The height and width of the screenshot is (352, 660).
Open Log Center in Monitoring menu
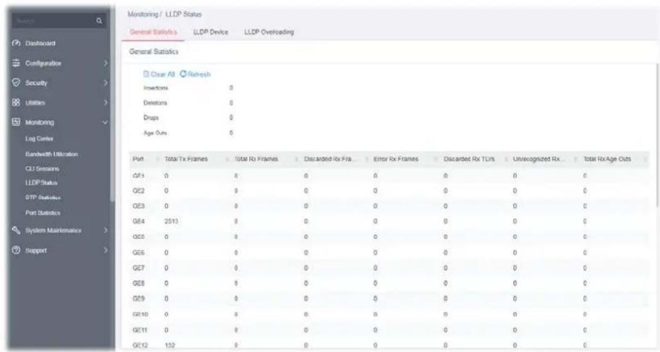tap(39, 139)
